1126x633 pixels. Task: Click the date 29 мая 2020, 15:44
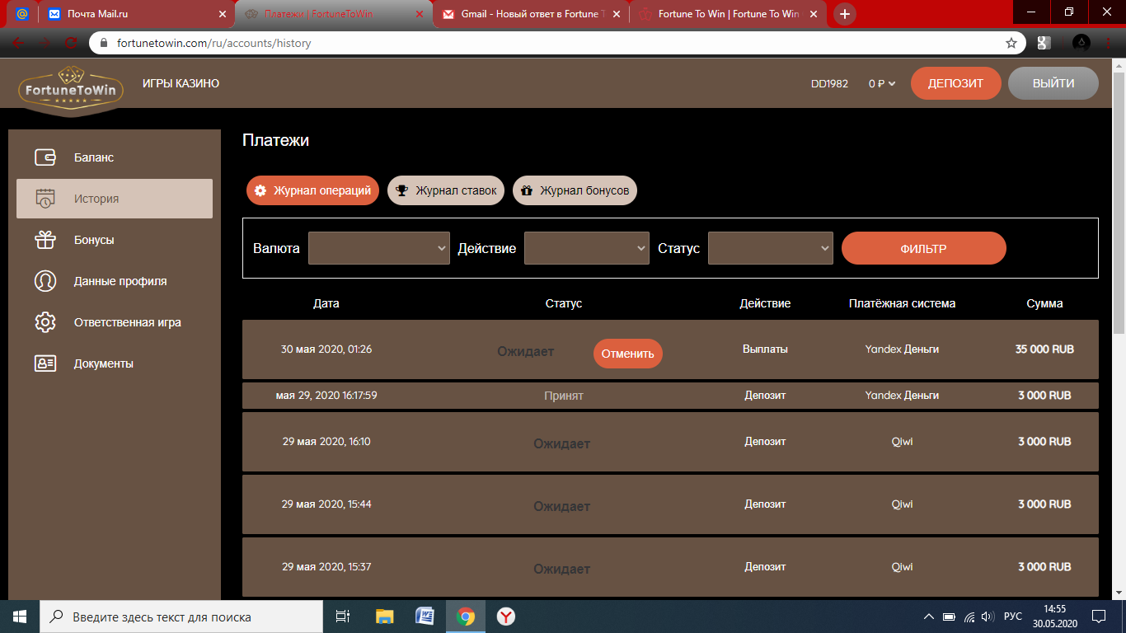(x=326, y=504)
